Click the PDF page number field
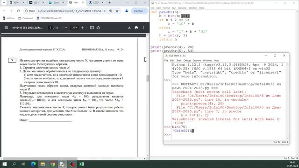This screenshot has width=299, height=168. click(x=50, y=28)
